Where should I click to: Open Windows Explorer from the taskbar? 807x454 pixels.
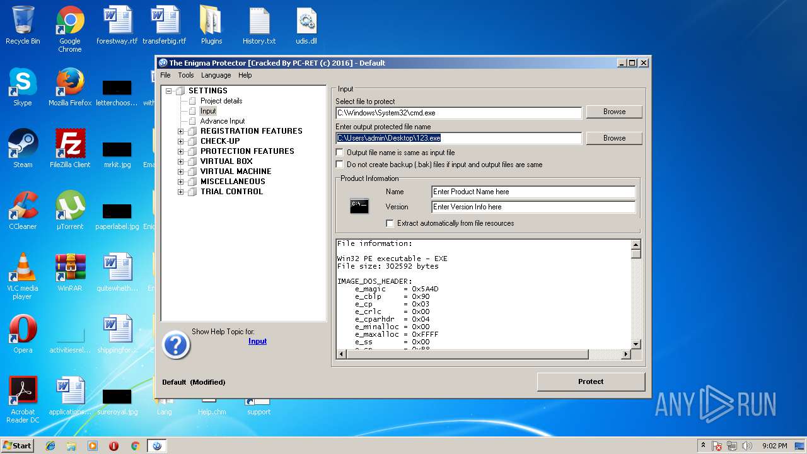click(71, 446)
